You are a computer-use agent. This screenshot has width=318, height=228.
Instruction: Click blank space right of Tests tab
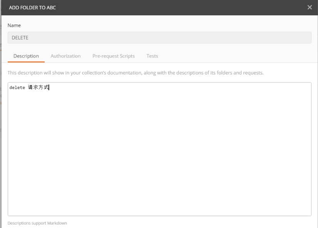point(231,56)
